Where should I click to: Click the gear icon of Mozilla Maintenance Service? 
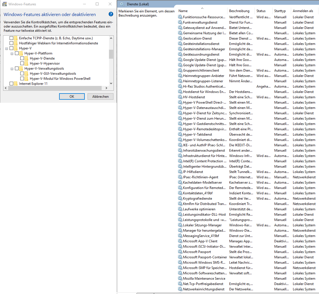[180, 278]
